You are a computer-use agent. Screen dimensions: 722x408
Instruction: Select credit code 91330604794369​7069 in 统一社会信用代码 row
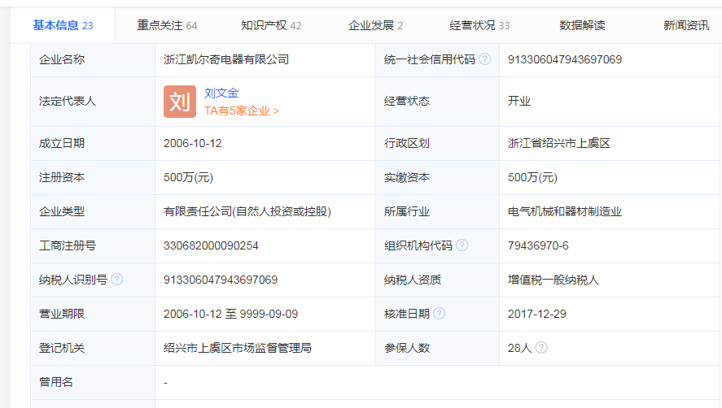click(x=565, y=59)
